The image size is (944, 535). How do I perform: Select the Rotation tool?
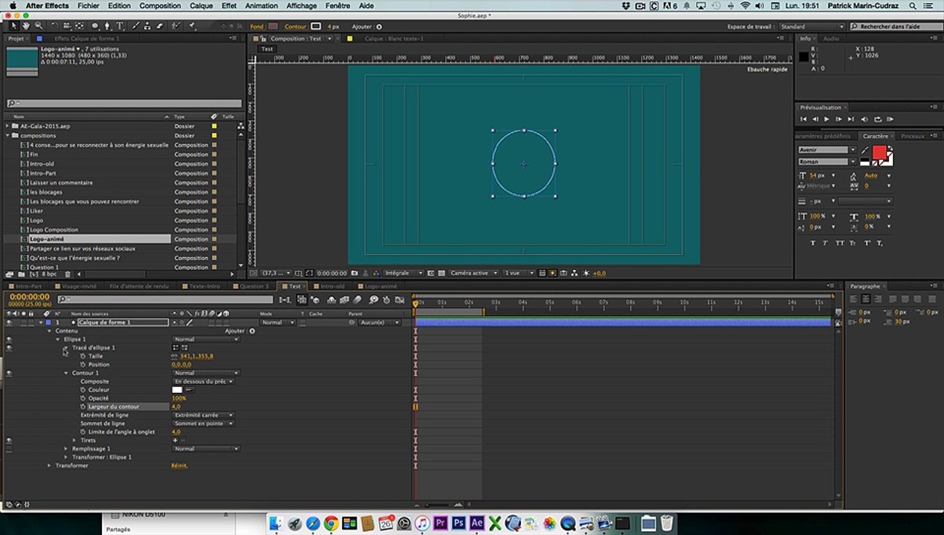(55, 26)
